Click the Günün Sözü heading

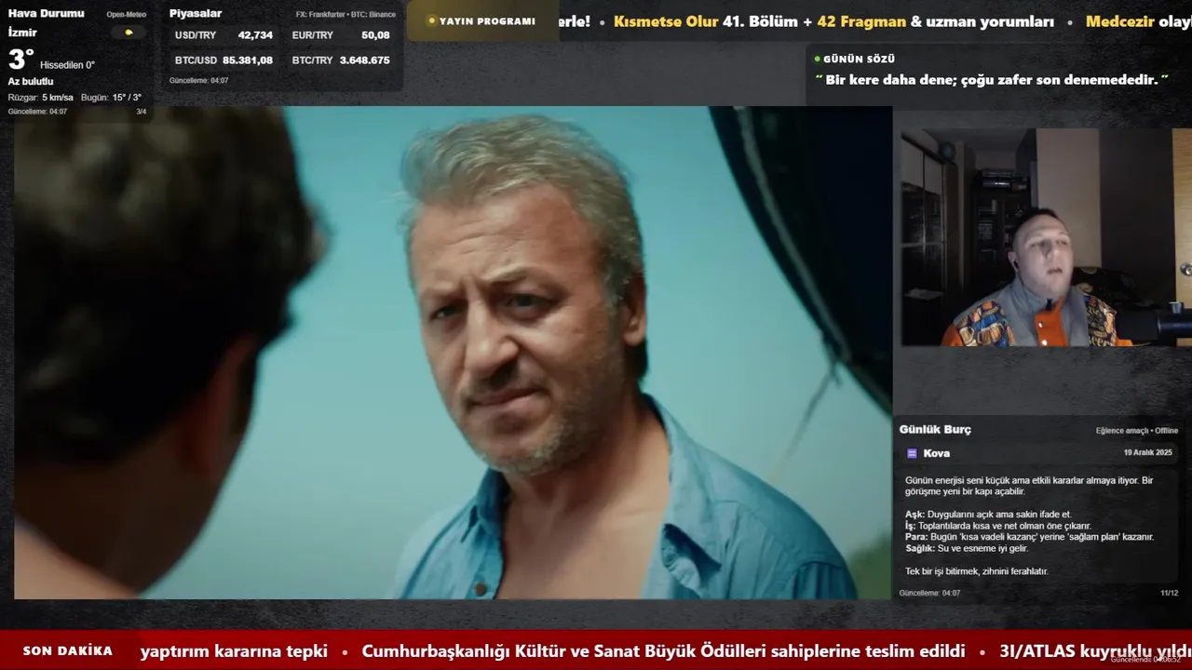point(859,59)
